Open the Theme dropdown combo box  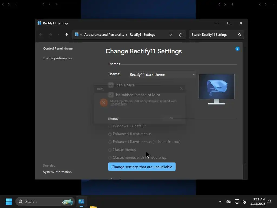(163, 74)
